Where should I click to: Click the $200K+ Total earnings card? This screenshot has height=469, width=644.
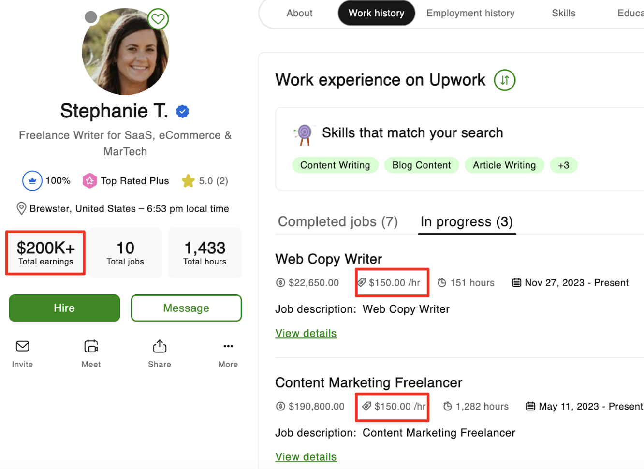[x=45, y=252]
